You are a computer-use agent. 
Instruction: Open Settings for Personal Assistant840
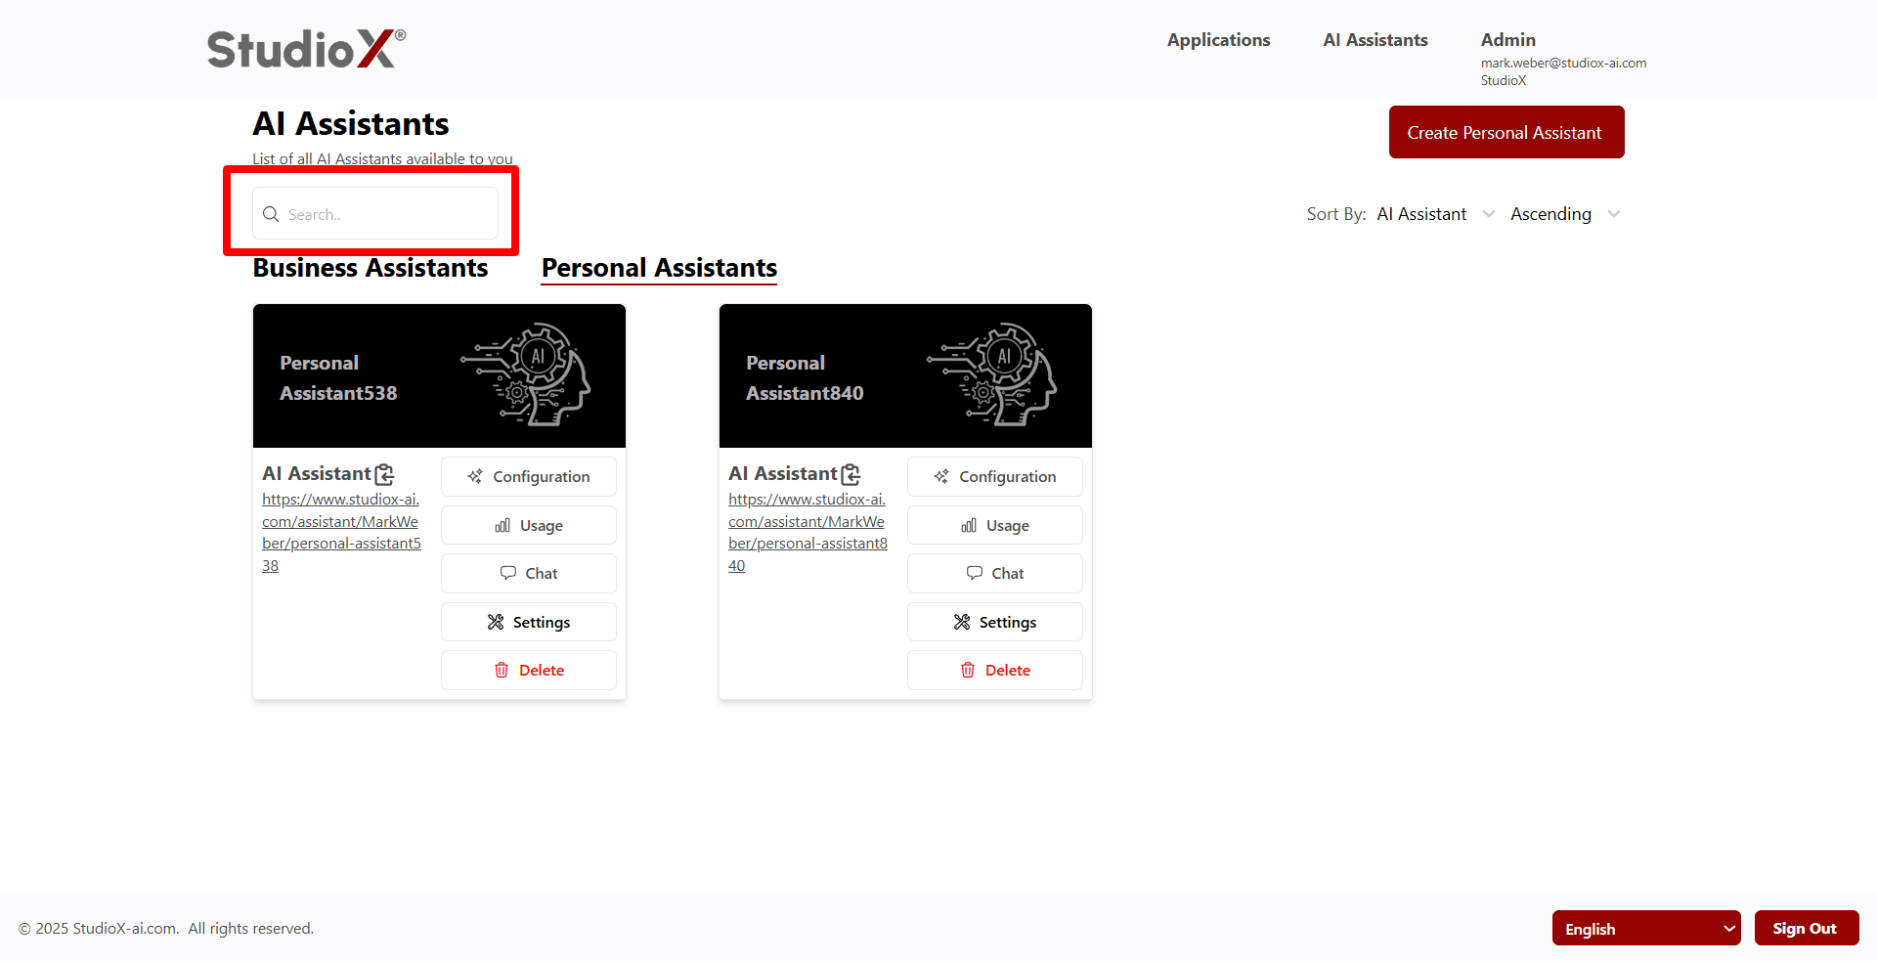pyautogui.click(x=994, y=622)
